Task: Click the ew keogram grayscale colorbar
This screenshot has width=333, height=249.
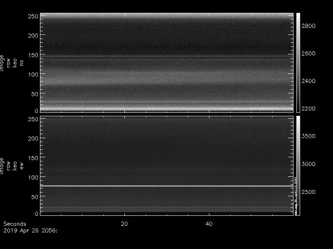Action: pyautogui.click(x=298, y=166)
